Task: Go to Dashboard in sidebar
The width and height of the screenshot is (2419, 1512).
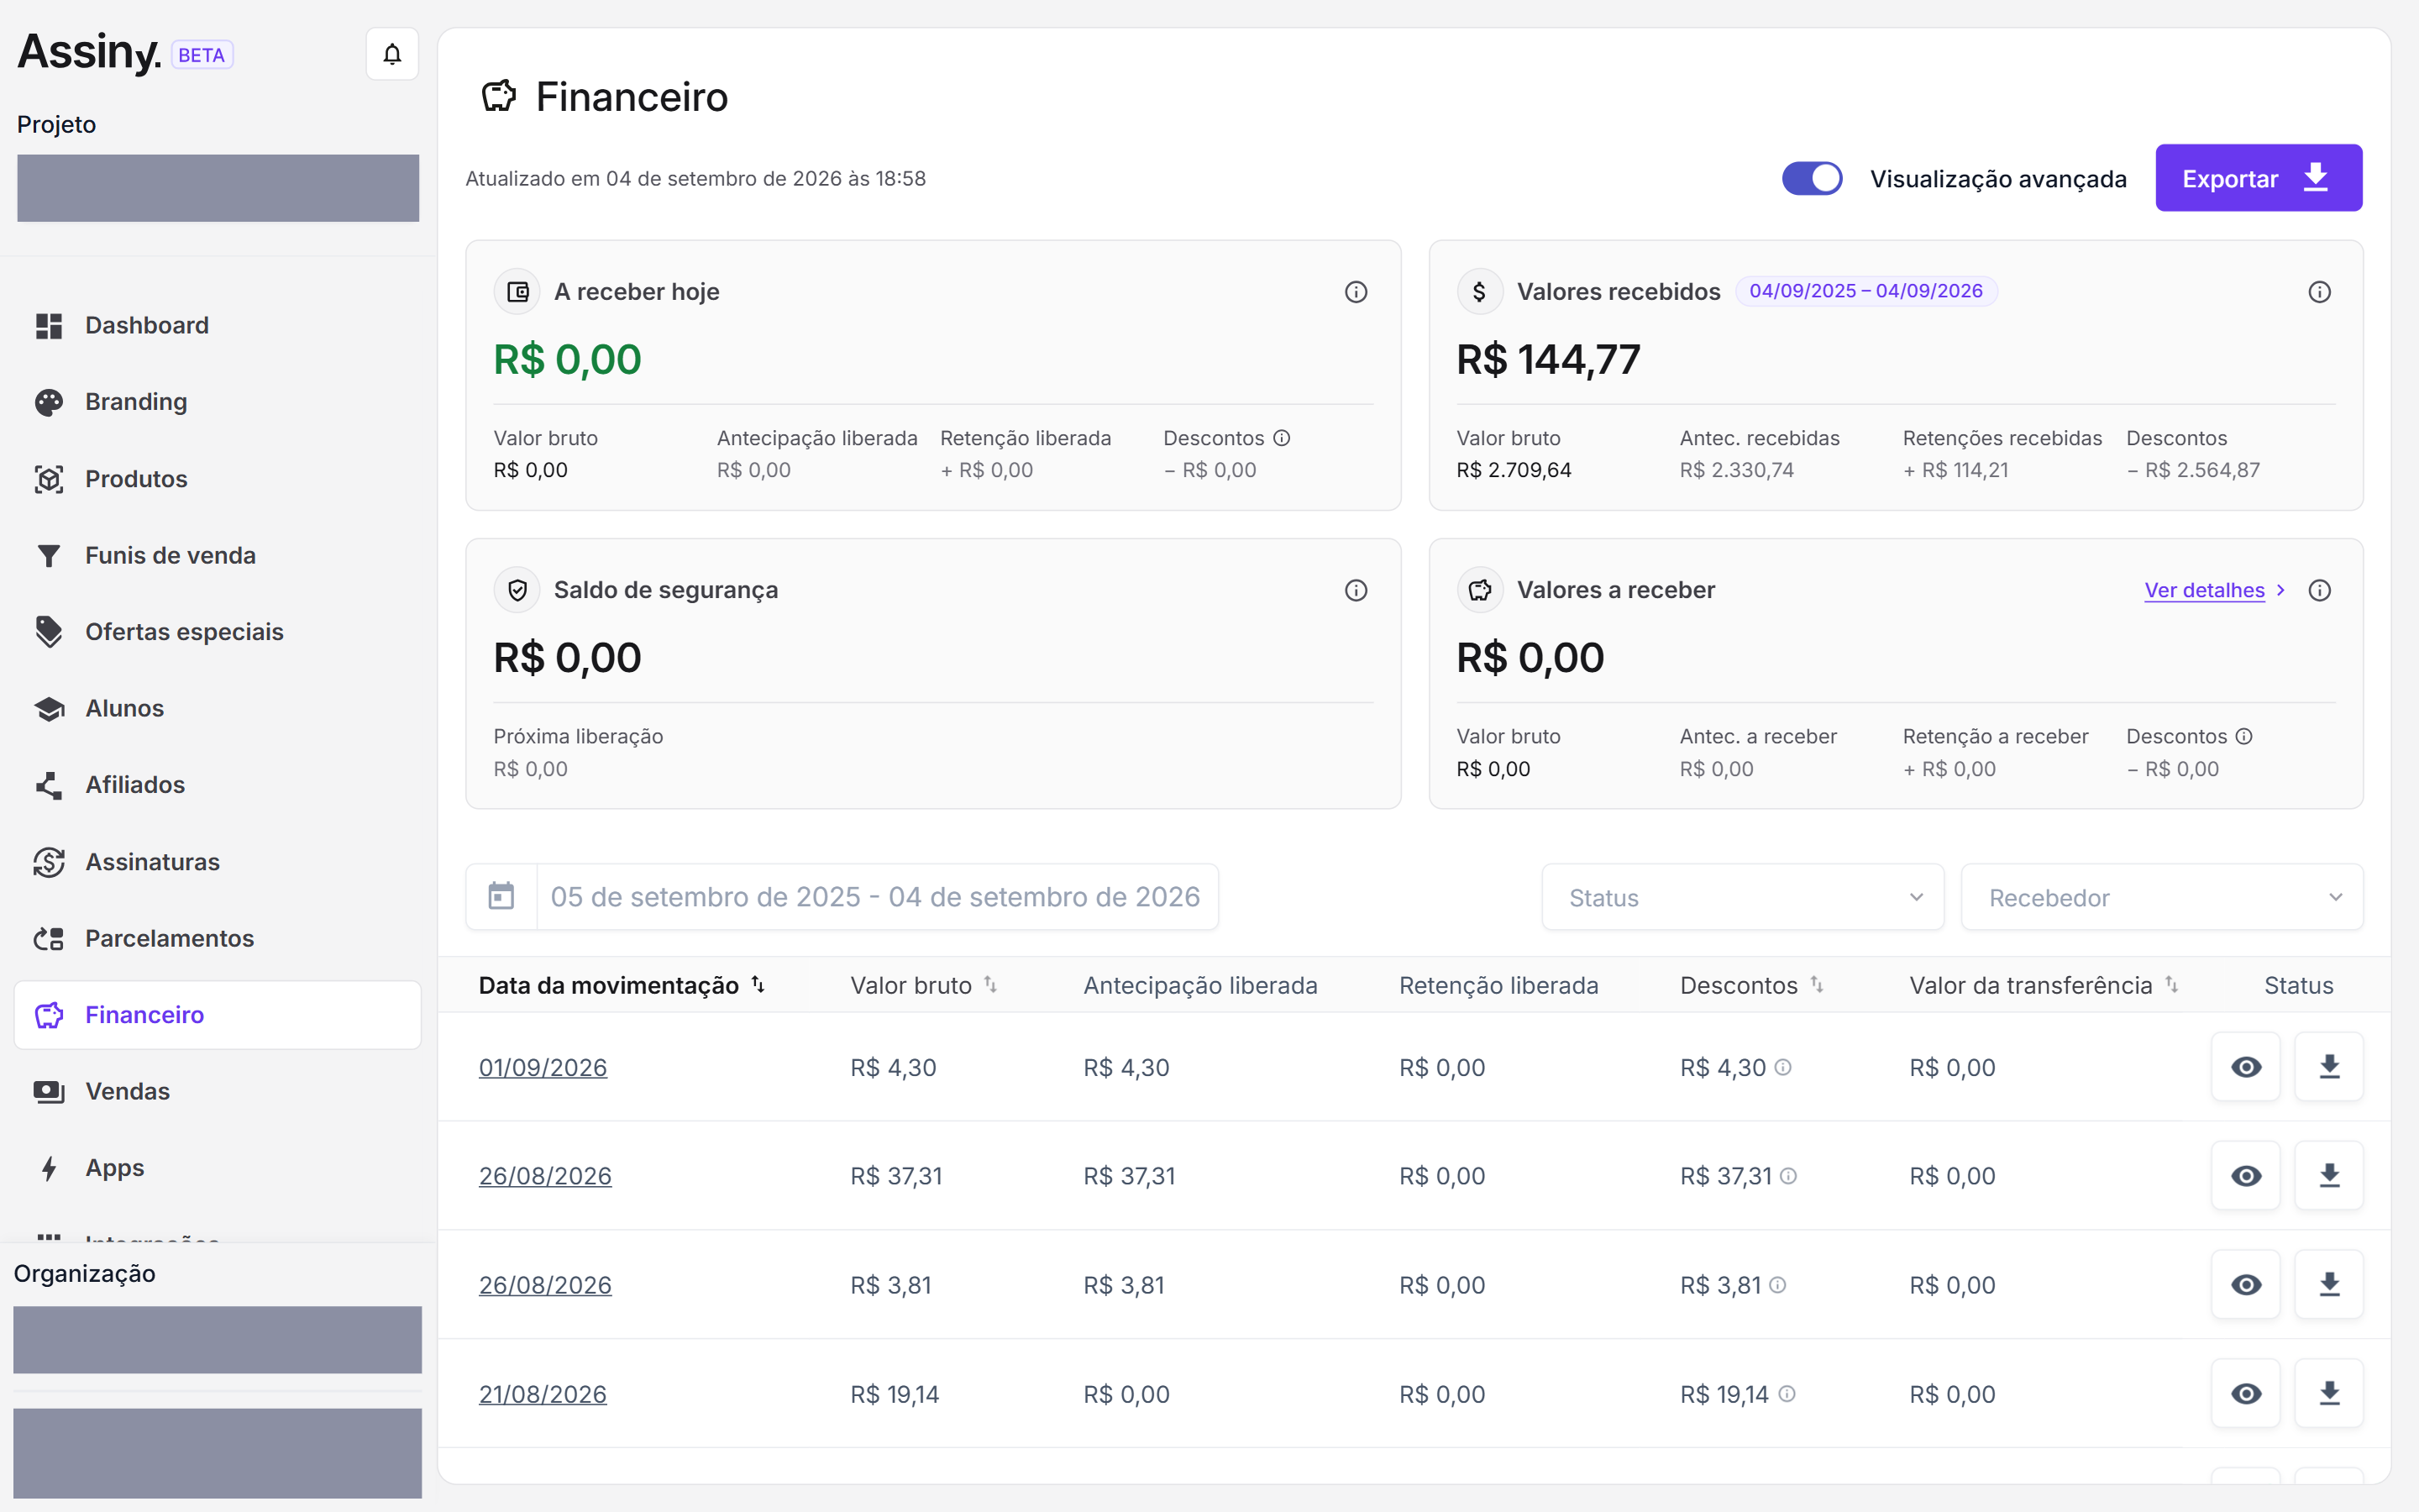Action: click(x=217, y=325)
